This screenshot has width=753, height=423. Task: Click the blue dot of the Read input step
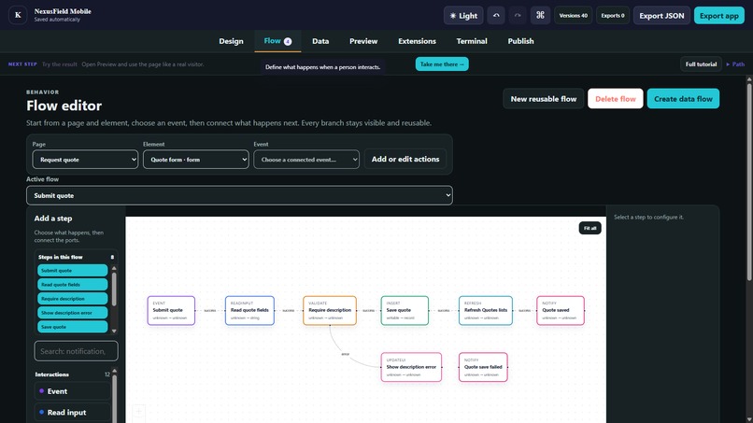pyautogui.click(x=42, y=412)
